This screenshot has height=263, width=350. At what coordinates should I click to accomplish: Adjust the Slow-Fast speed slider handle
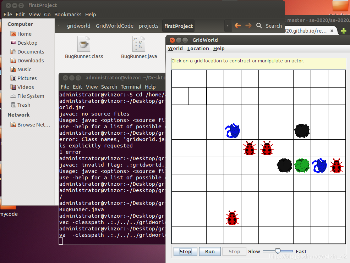point(278,251)
